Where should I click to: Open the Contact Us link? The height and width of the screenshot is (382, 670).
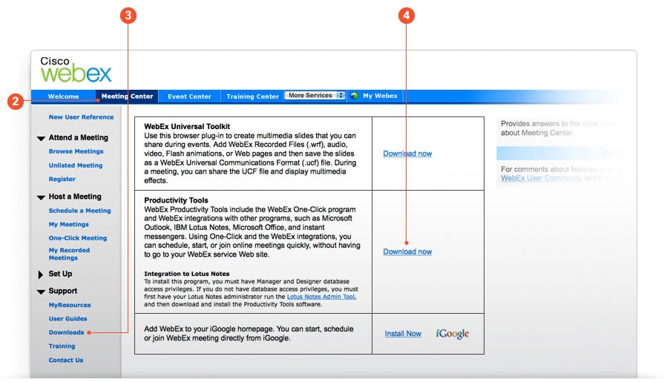click(x=66, y=360)
